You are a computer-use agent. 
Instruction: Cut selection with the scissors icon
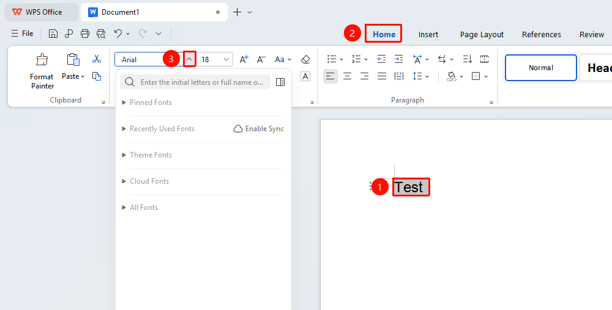pos(97,59)
